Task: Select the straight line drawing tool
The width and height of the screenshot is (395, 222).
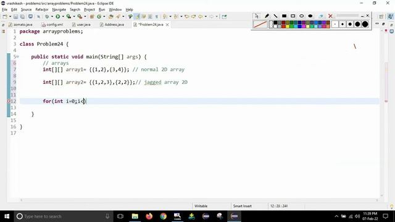Action: (x=275, y=16)
